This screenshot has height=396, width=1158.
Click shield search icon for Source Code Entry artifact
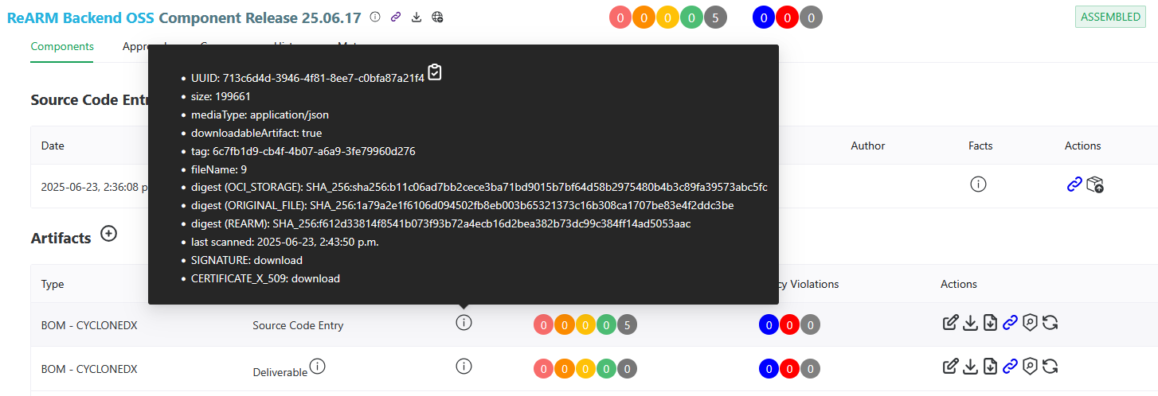pos(1030,322)
